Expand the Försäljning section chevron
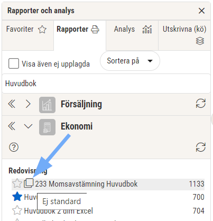This screenshot has width=213, height=221. tap(28, 104)
